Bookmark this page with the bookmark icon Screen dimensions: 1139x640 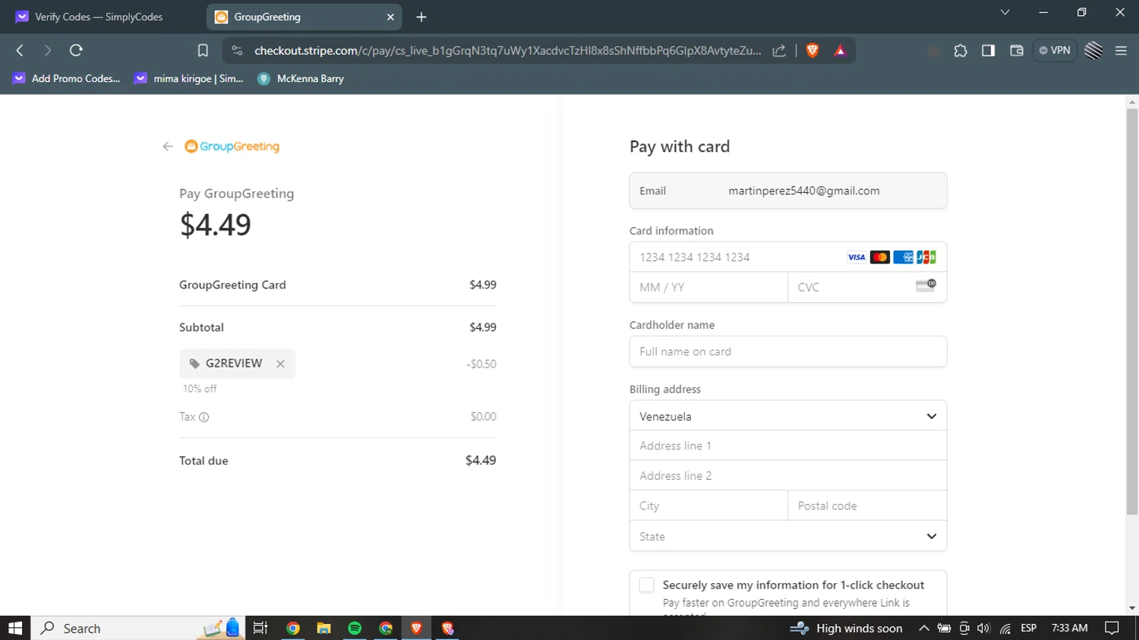pos(203,50)
